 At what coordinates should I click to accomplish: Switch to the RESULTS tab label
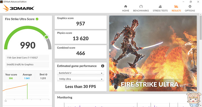(176, 11)
